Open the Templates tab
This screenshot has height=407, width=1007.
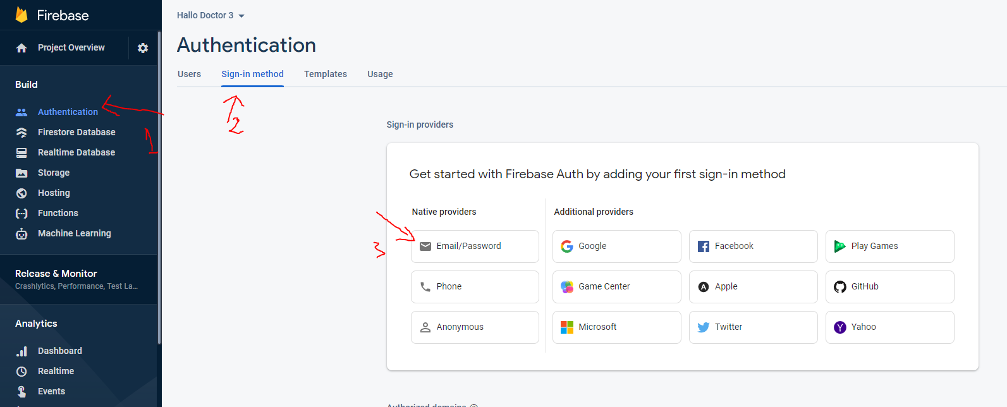point(325,74)
